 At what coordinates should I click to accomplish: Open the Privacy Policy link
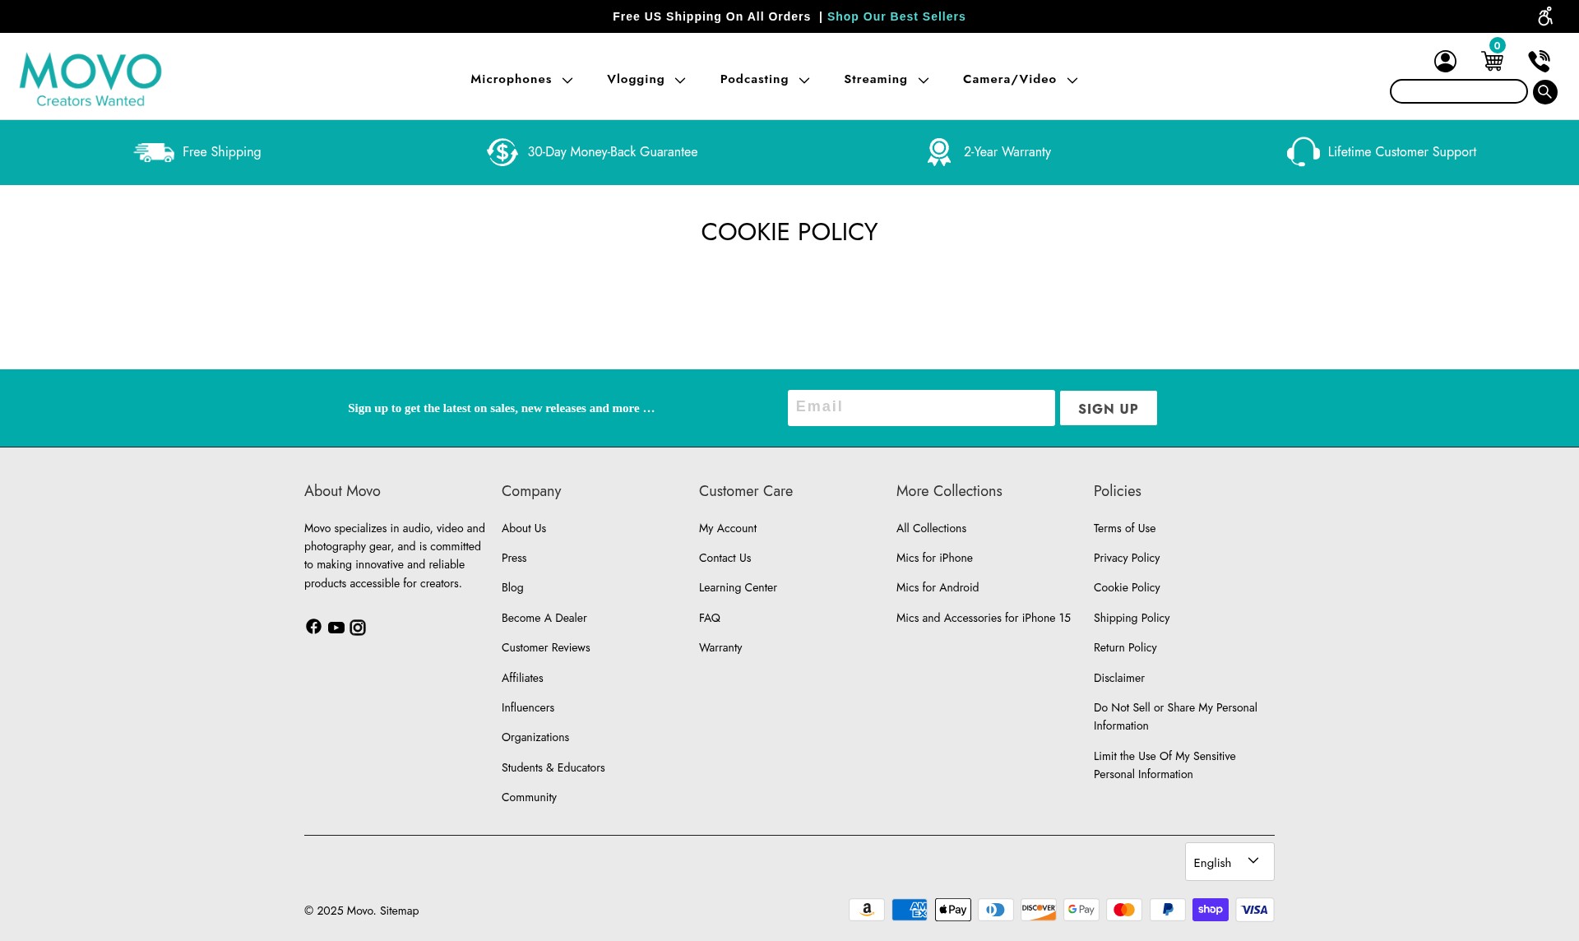(x=1127, y=558)
